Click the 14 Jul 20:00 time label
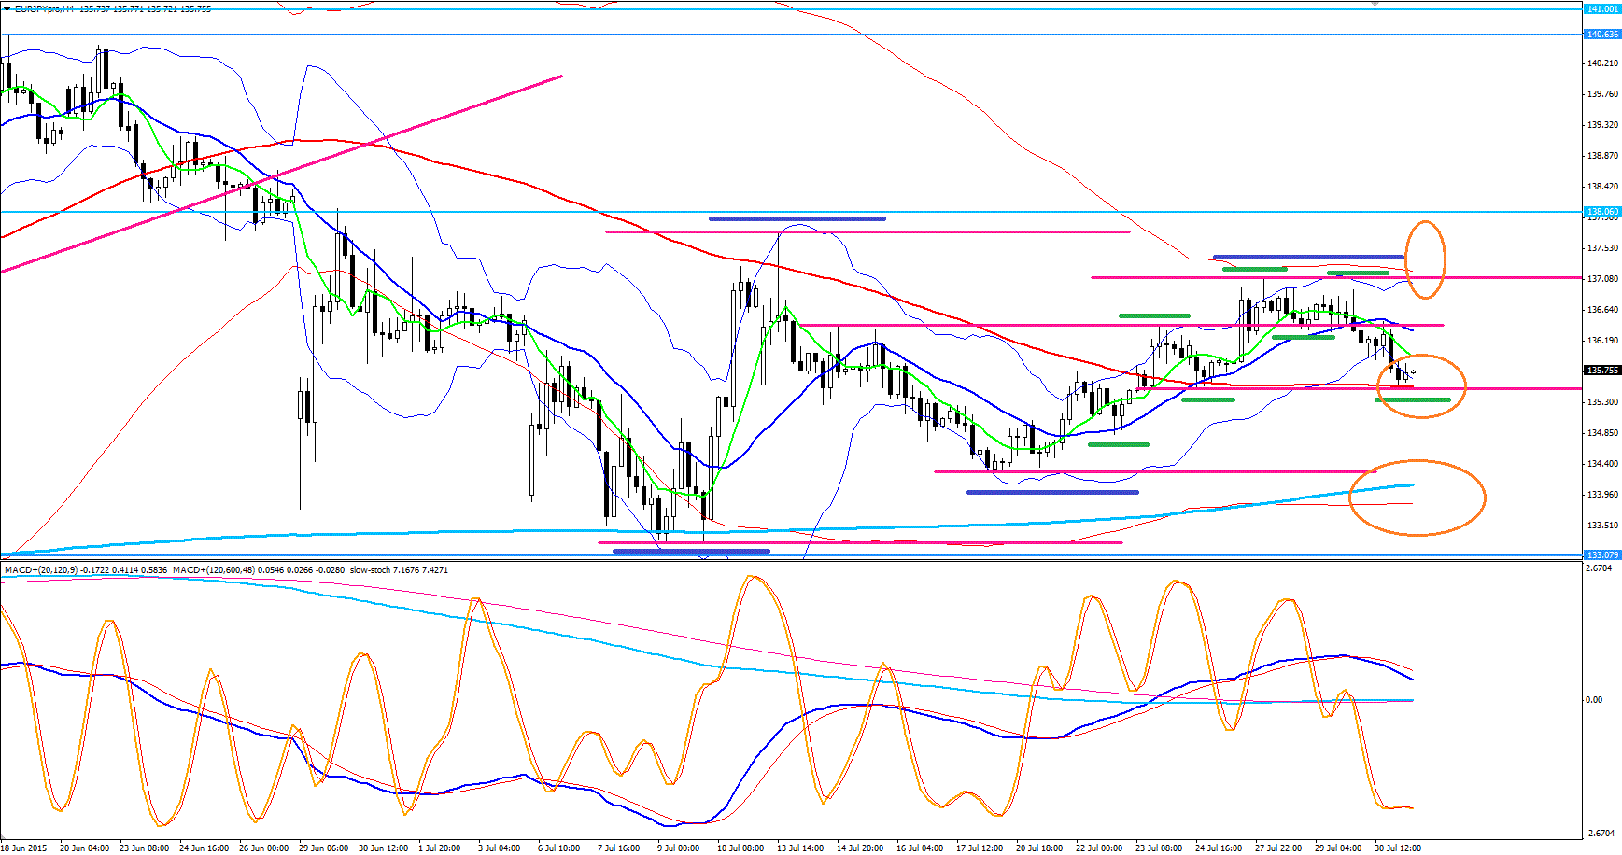Image resolution: width=1622 pixels, height=855 pixels. point(861,848)
